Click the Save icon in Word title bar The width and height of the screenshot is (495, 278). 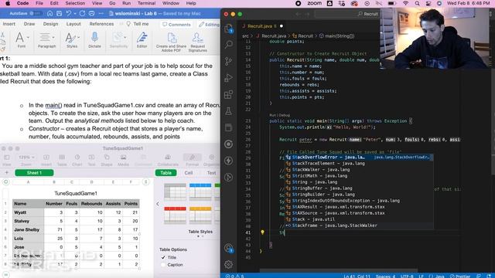[59, 14]
